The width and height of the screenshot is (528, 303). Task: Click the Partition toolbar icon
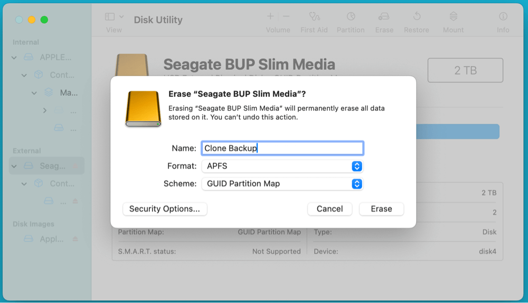[351, 16]
